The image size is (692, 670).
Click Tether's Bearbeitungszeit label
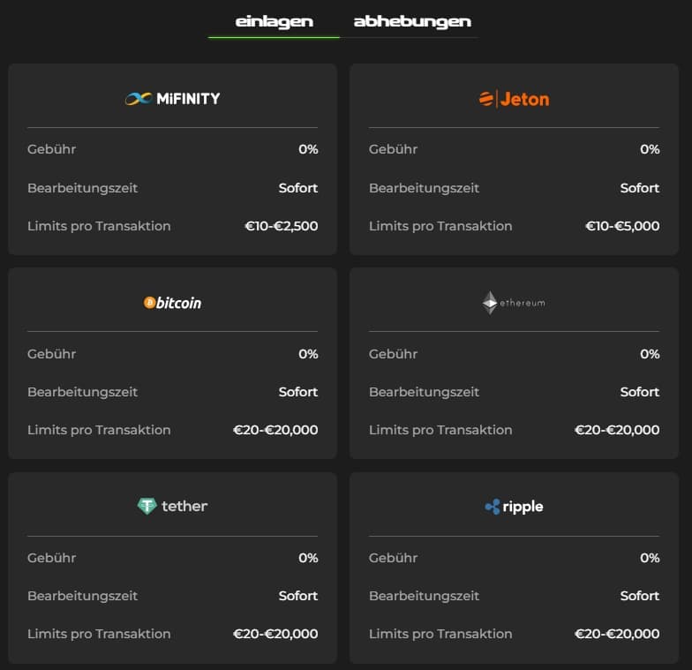tap(82, 596)
